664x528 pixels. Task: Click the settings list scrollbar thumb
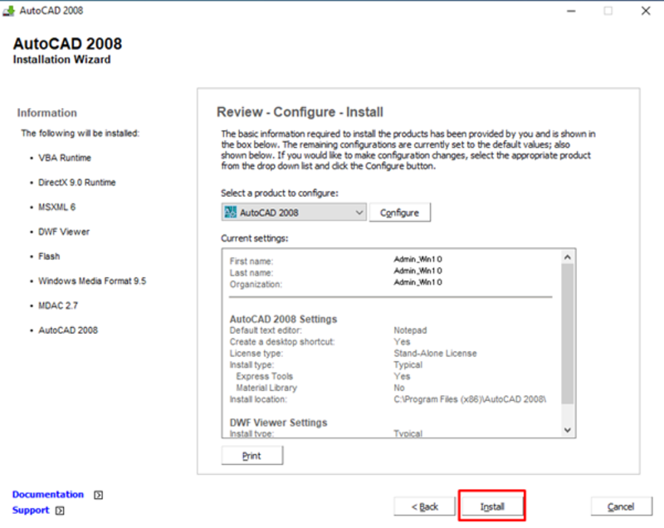(x=568, y=334)
